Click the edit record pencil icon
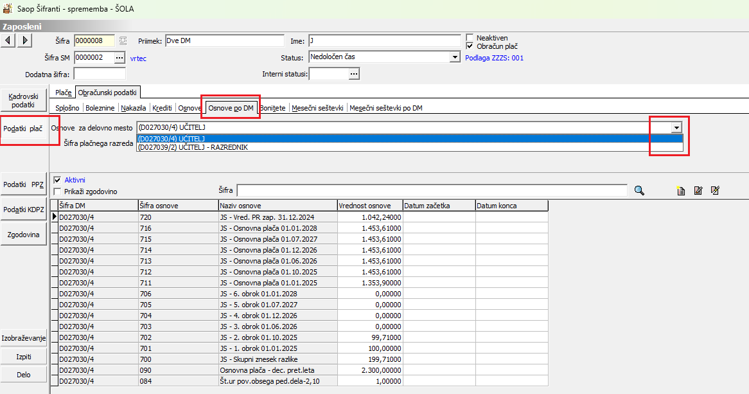Image resolution: width=749 pixels, height=394 pixels. [x=698, y=190]
